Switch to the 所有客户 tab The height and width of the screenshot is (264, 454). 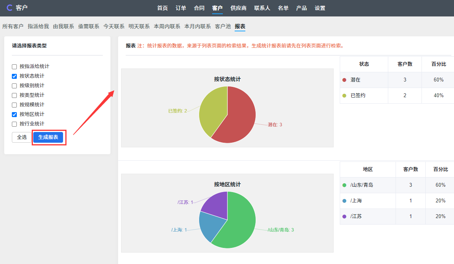(13, 26)
